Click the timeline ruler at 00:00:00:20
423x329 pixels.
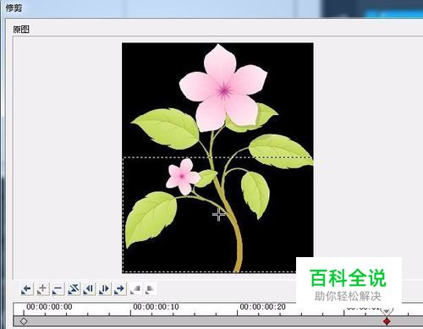pyautogui.click(x=262, y=306)
